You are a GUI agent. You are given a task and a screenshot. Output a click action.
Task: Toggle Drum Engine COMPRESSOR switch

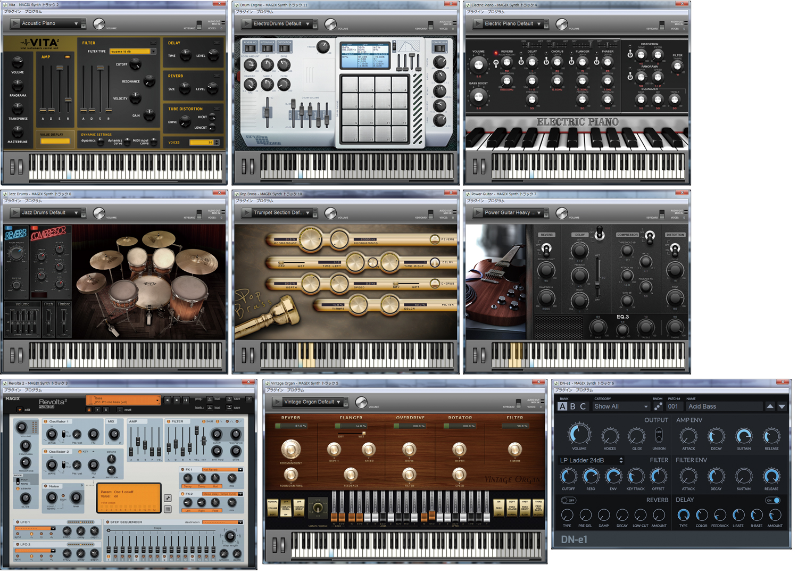[x=439, y=48]
